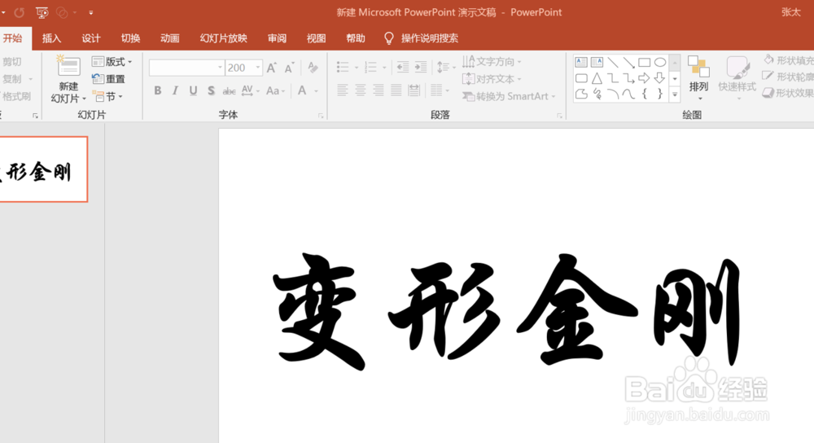Viewport: 814px width, 443px height.
Task: Click inside the font name box
Action: click(182, 68)
